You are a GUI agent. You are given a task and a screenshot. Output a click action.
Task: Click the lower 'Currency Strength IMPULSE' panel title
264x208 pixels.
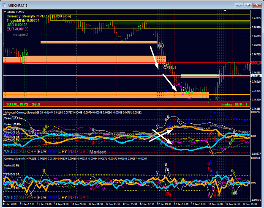tap(20, 159)
